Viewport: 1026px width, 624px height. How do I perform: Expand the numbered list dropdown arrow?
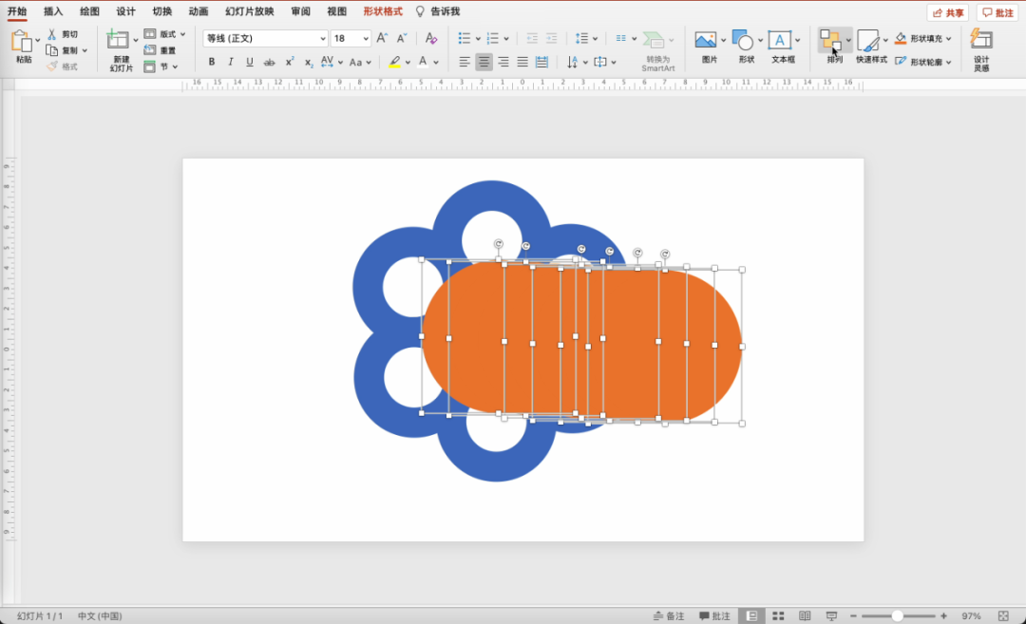tap(506, 39)
